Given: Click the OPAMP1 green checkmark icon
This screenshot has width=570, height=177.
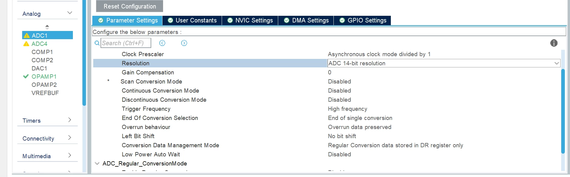Looking at the screenshot, I should (26, 77).
